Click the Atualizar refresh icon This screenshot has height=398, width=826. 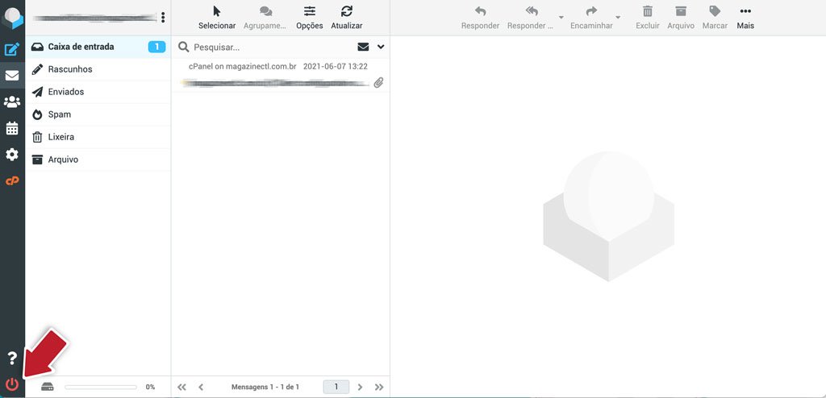pyautogui.click(x=347, y=18)
